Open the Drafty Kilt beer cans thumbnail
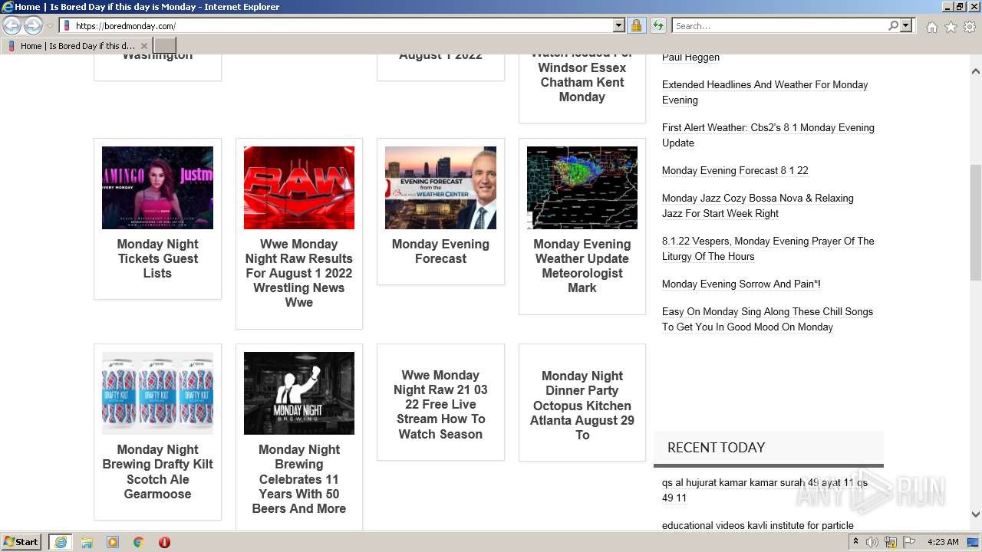Image resolution: width=982 pixels, height=552 pixels. click(x=157, y=393)
